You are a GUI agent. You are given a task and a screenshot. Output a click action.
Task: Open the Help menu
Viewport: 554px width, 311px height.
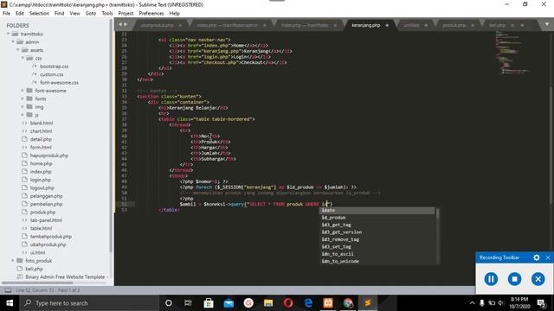pyautogui.click(x=175, y=14)
